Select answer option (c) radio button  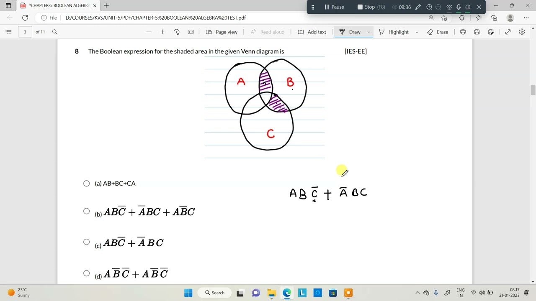click(x=86, y=242)
